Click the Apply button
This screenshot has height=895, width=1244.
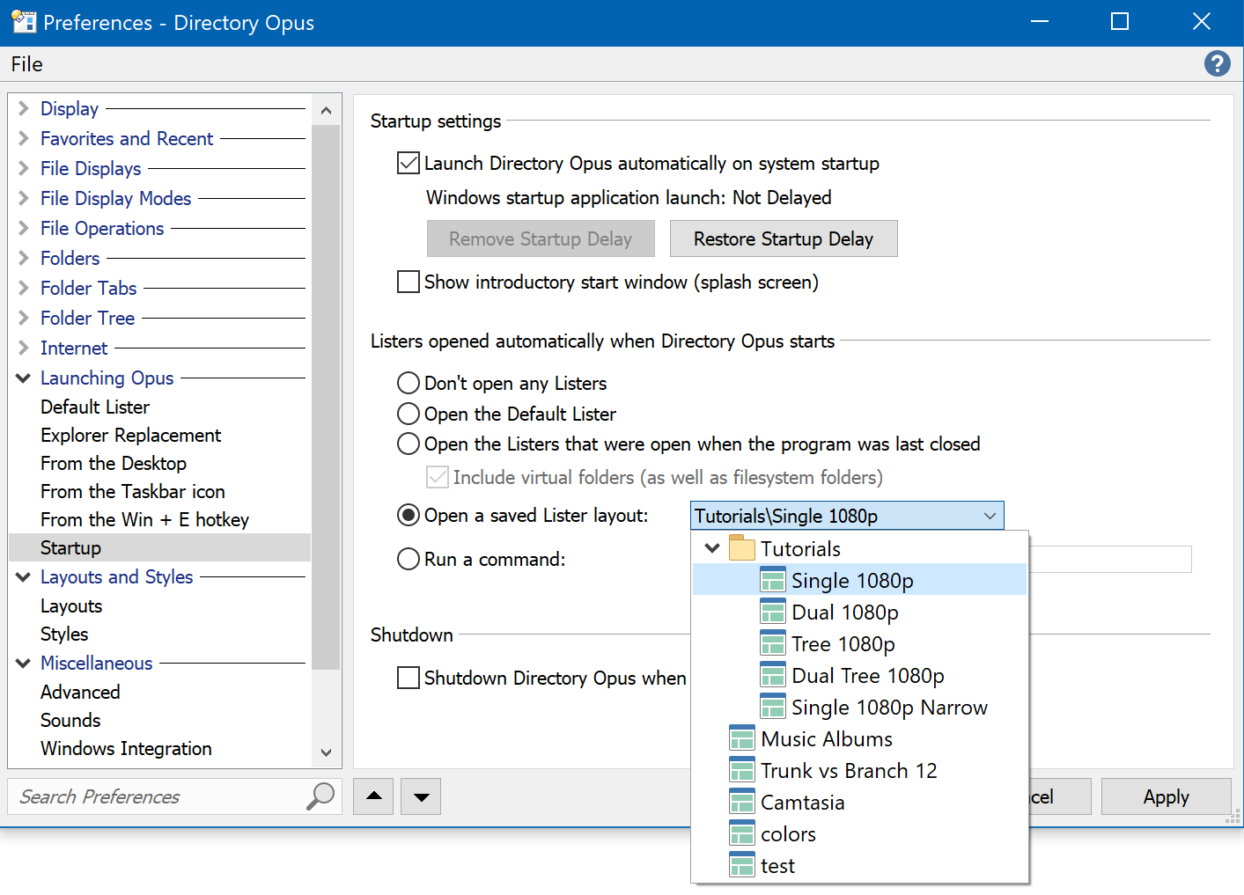(1166, 796)
